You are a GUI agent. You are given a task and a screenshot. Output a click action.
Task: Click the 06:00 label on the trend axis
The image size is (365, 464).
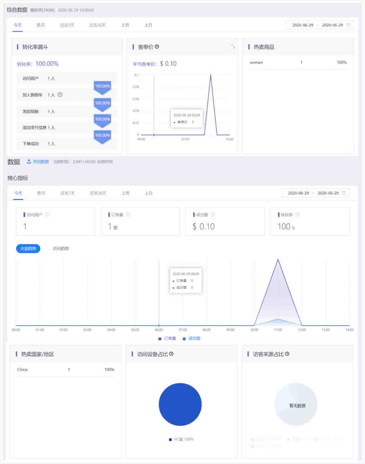[159, 330]
